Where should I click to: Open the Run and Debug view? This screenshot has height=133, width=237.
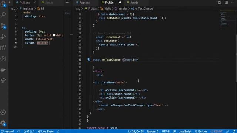(x=3, y=37)
